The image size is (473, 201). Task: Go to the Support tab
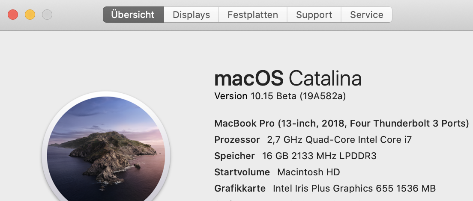click(x=314, y=15)
